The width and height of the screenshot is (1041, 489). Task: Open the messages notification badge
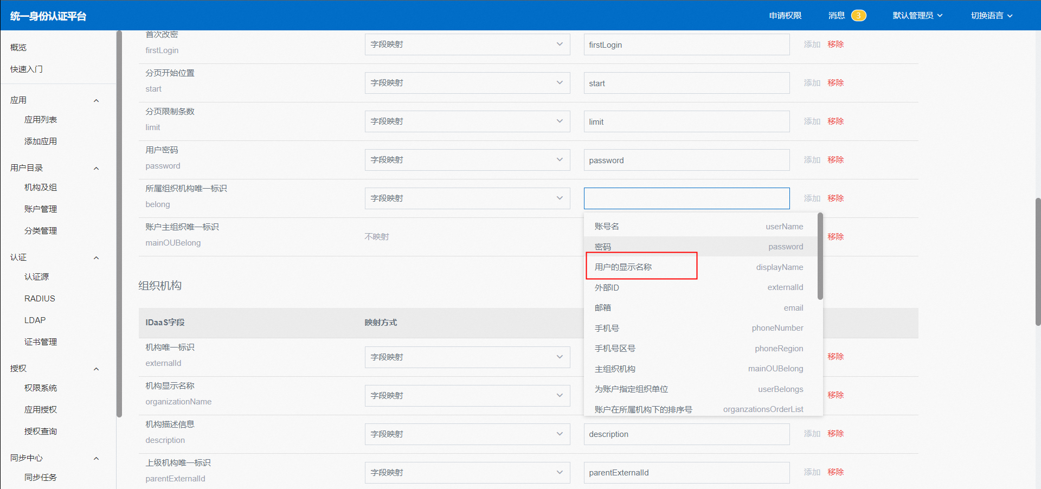(858, 16)
